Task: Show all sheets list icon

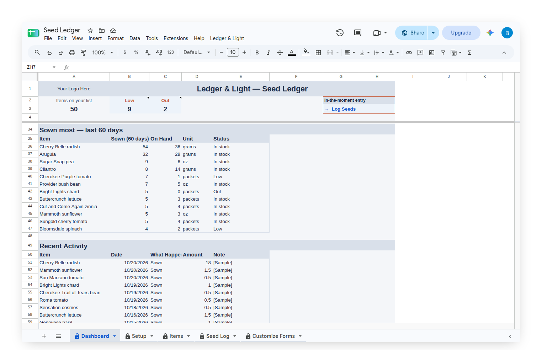Action: (58, 336)
